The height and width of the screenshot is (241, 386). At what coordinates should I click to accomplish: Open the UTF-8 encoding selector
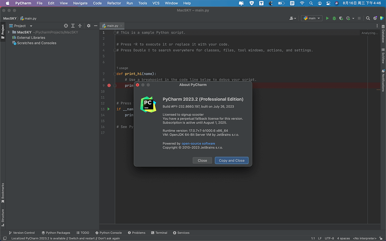329,238
